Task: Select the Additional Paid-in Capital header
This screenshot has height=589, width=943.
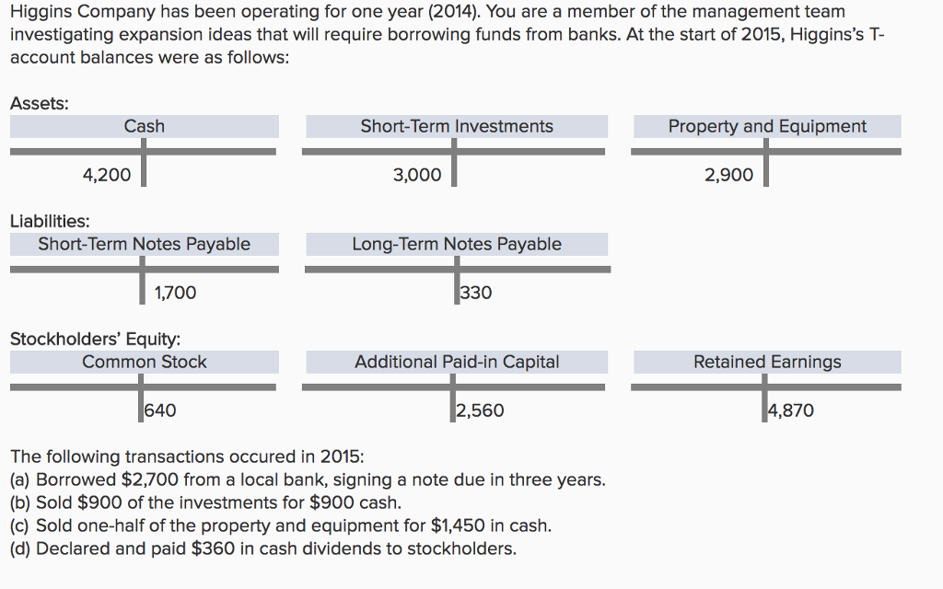Action: [x=457, y=362]
